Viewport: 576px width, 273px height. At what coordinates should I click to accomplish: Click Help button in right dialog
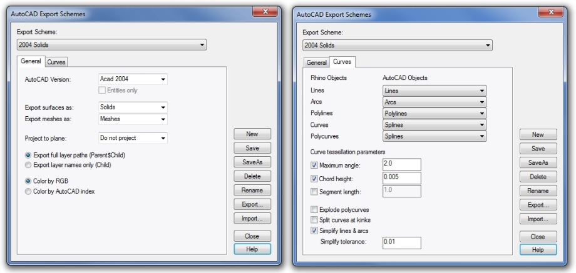coord(538,249)
